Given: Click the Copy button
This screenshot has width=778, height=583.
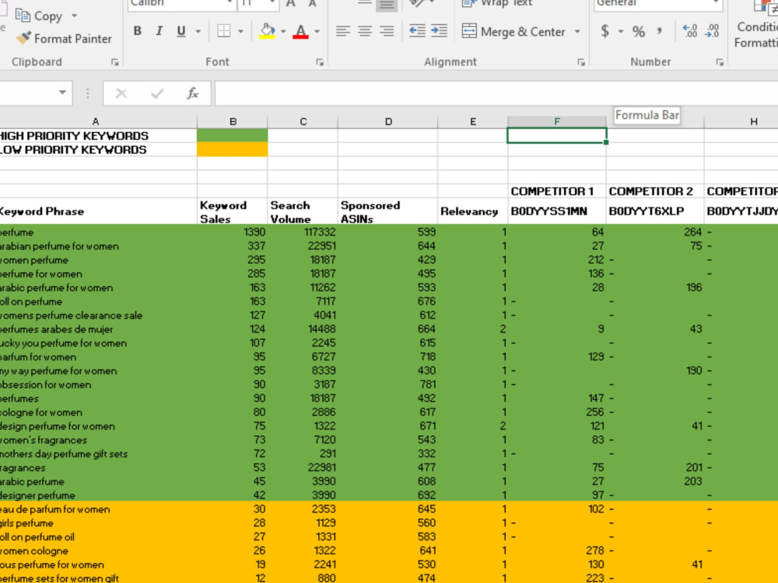Looking at the screenshot, I should [39, 16].
